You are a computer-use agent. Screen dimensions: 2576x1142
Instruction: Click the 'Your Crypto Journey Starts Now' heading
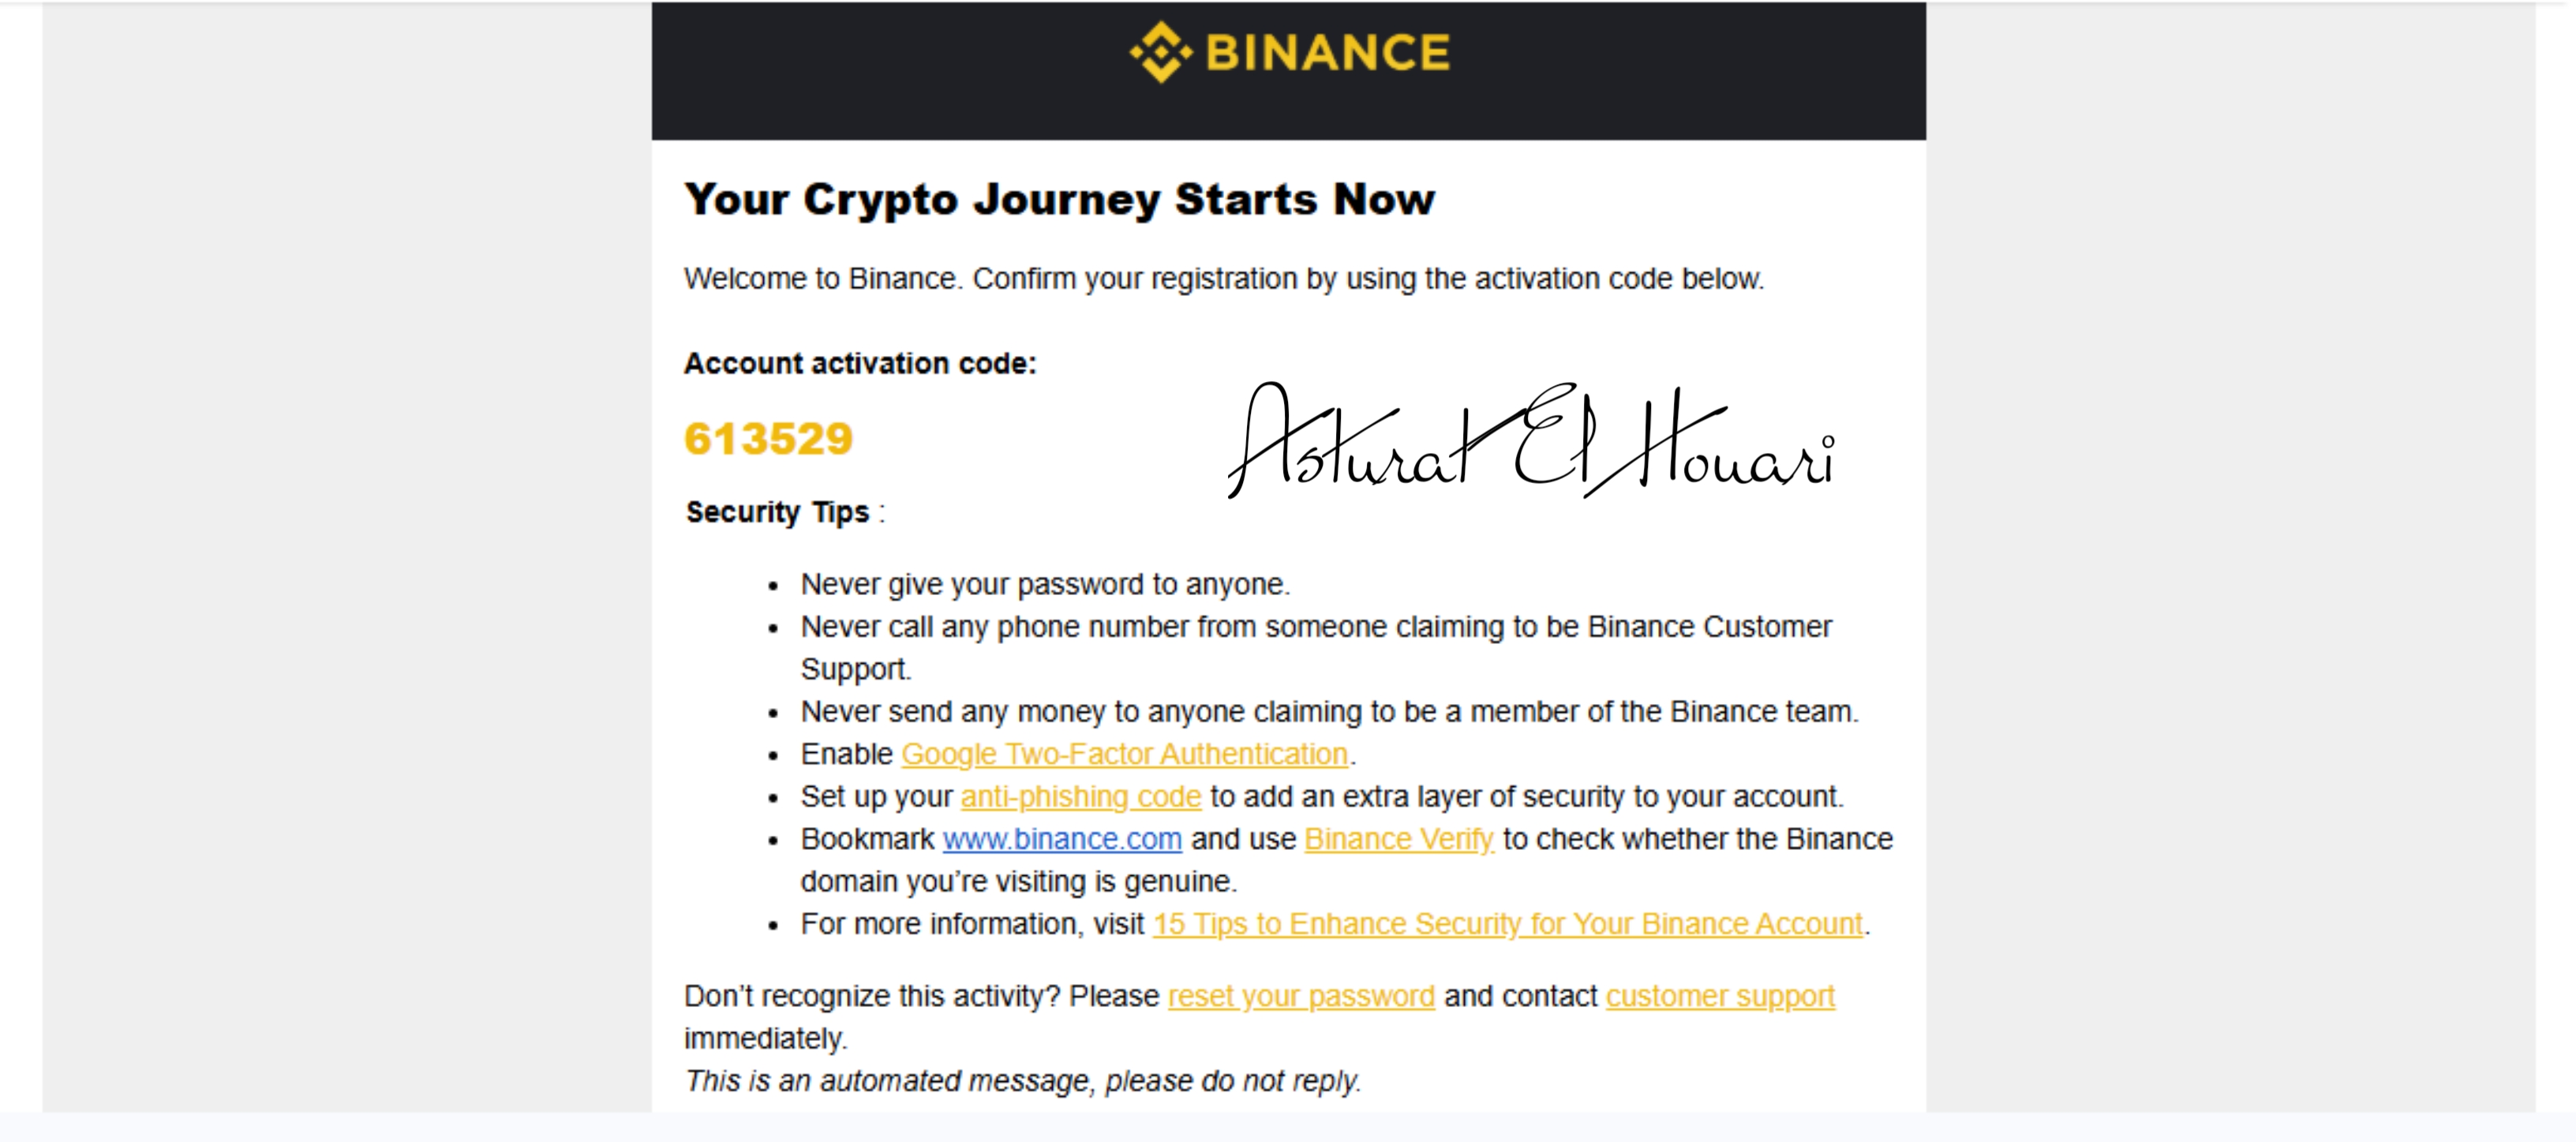tap(1059, 199)
